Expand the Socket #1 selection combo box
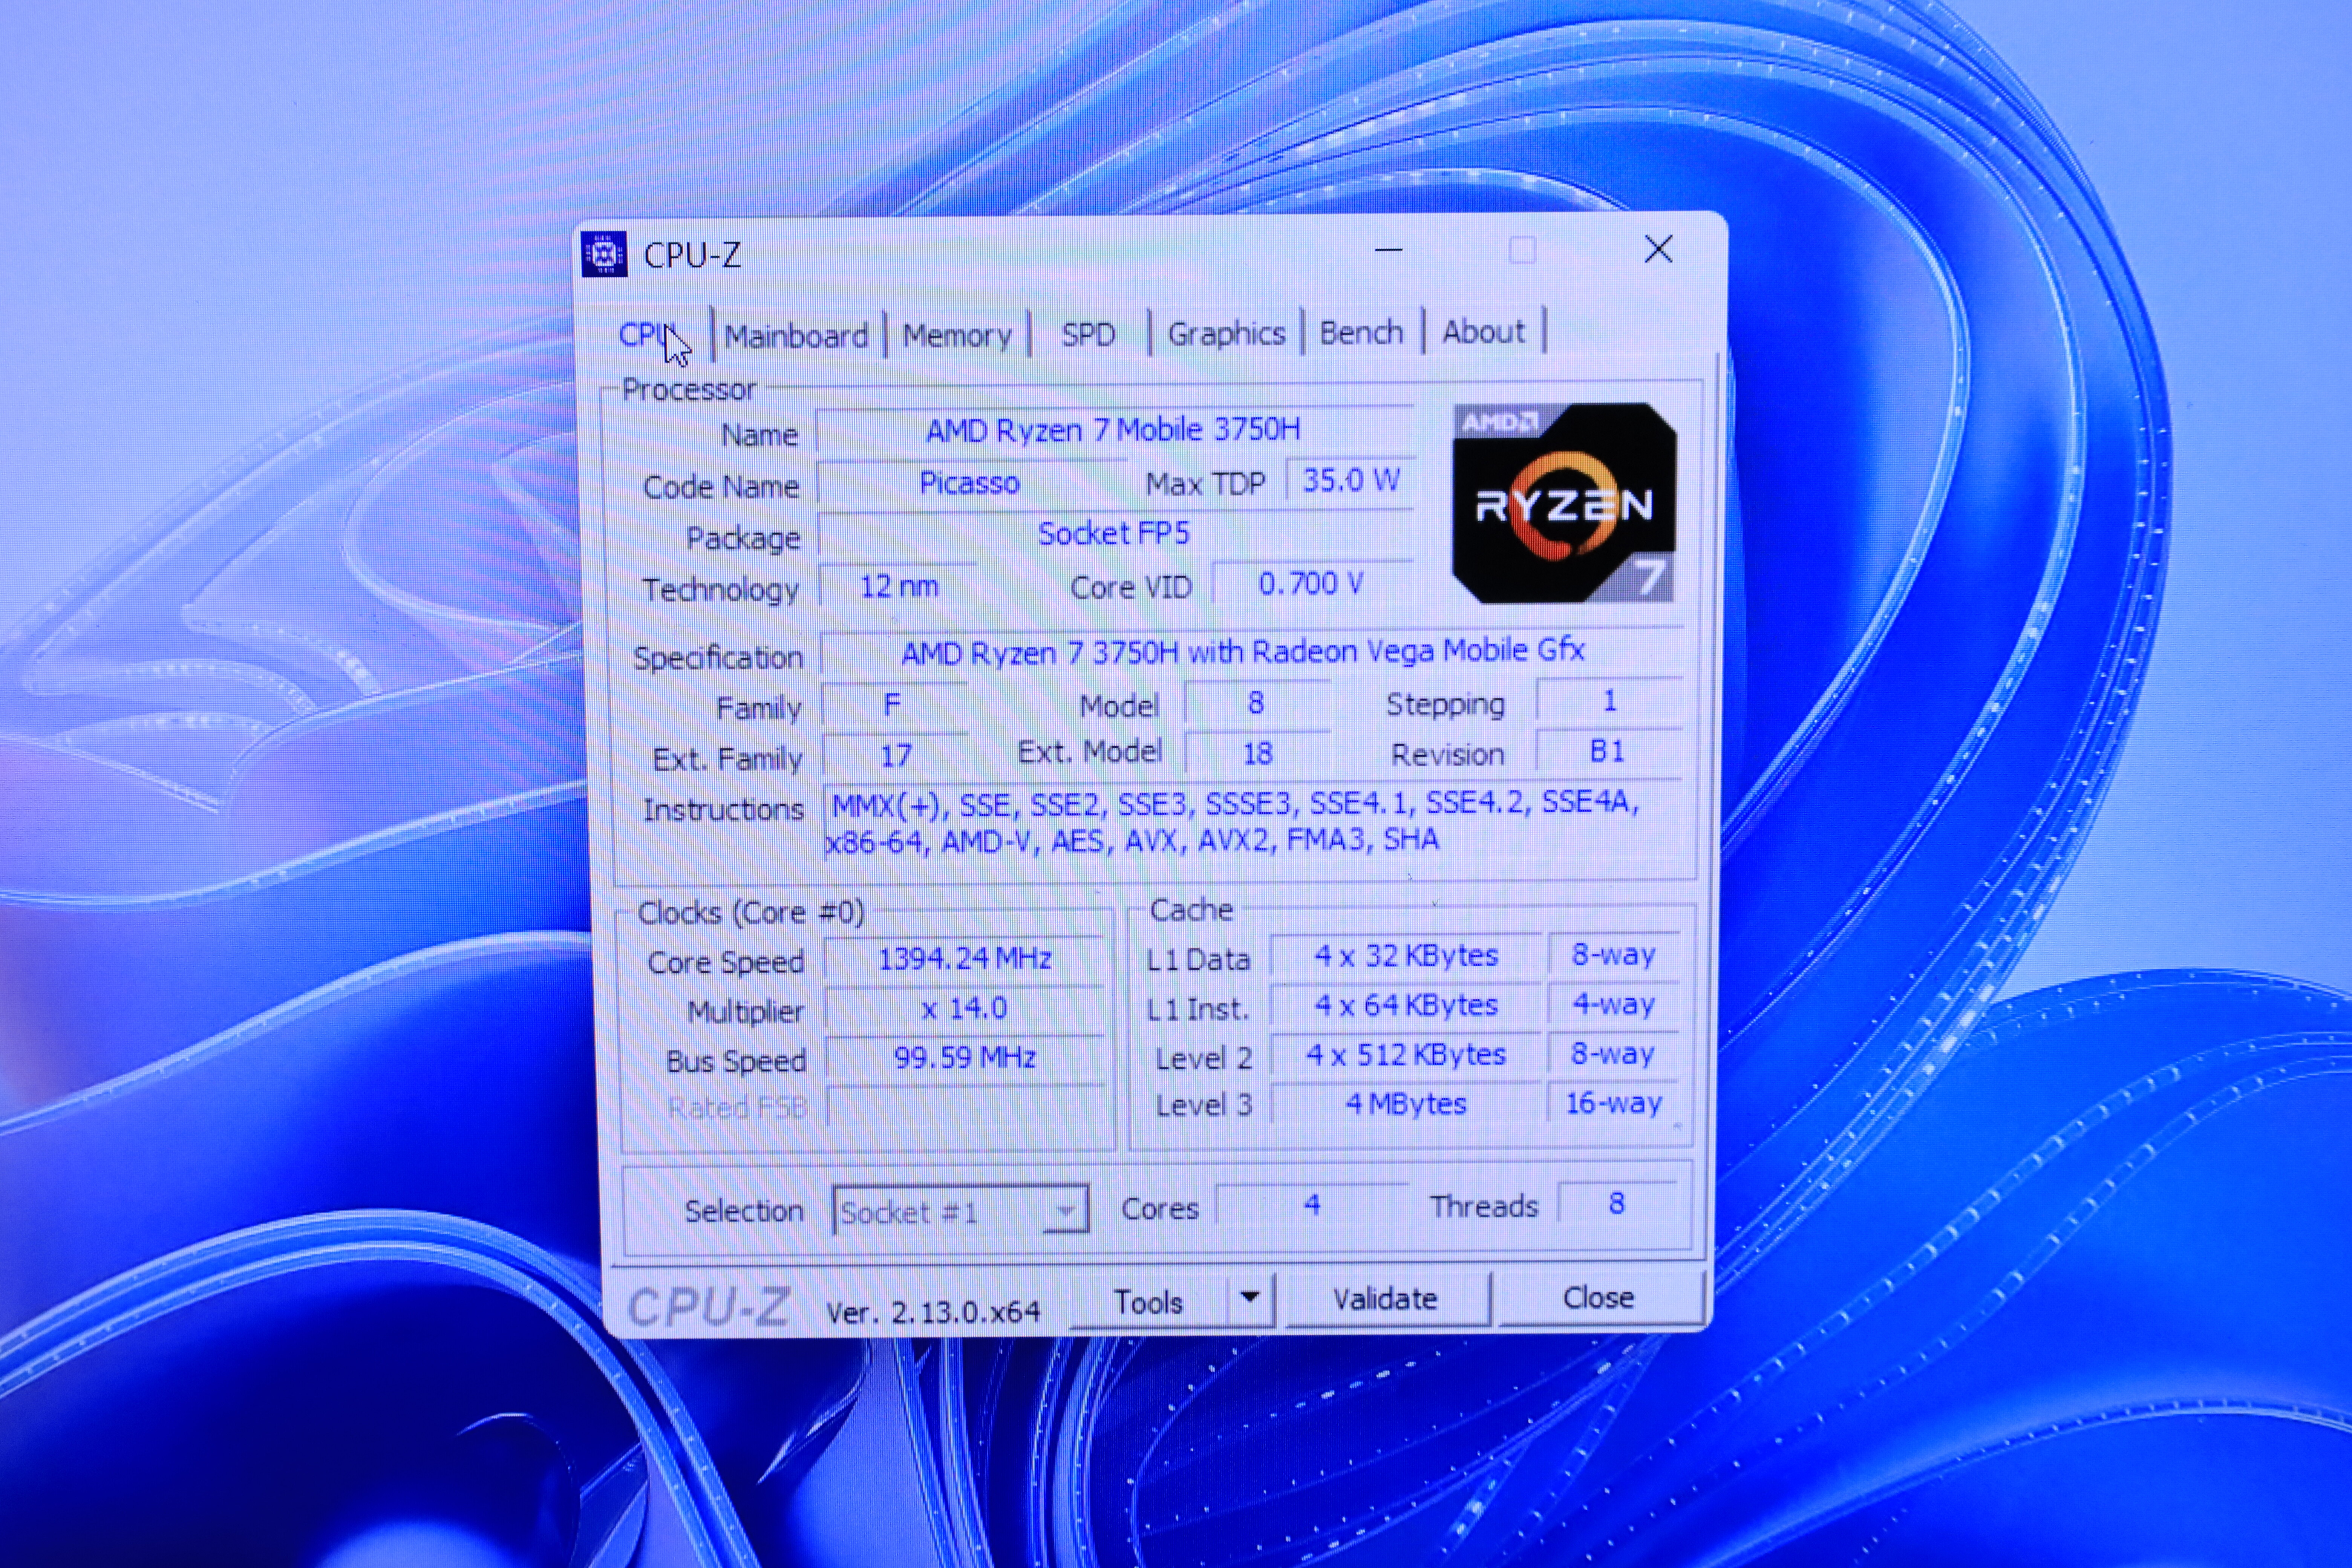This screenshot has width=2352, height=1568. pos(1065,1211)
